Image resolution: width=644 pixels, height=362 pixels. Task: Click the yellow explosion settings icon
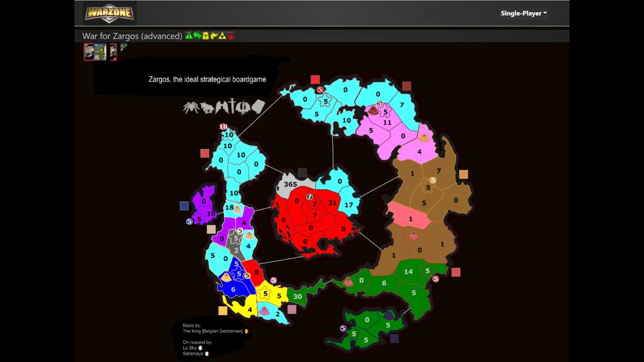coord(214,36)
